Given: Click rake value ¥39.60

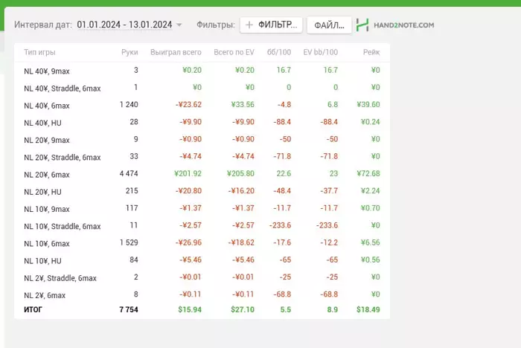Looking at the screenshot, I should tap(368, 104).
